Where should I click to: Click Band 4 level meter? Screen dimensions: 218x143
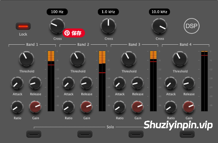click(x=204, y=81)
